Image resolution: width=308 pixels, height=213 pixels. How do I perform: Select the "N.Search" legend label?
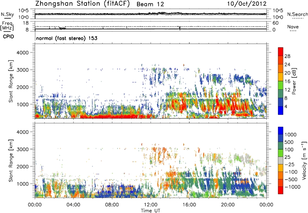coord(297,14)
